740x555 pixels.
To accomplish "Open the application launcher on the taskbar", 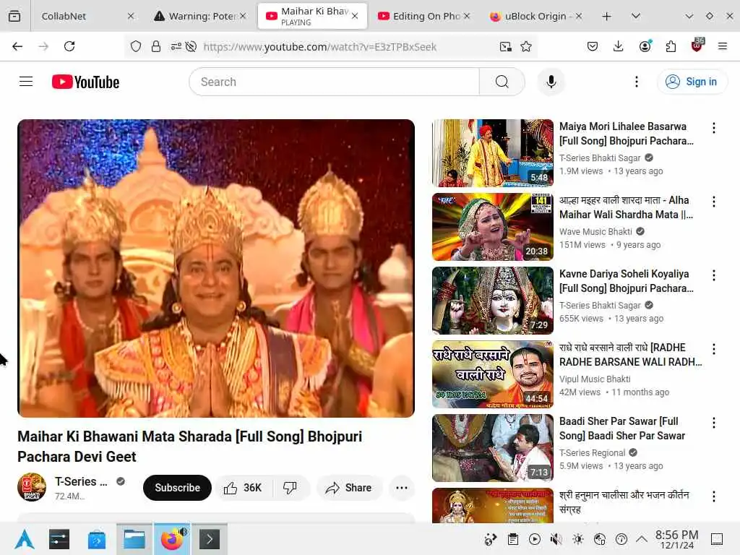I will click(24, 539).
